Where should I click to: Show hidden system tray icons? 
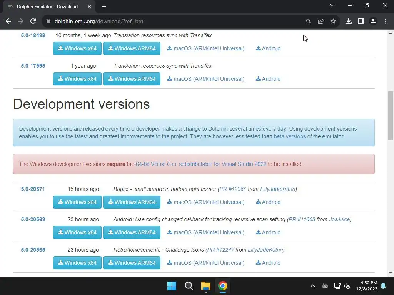tap(313, 286)
